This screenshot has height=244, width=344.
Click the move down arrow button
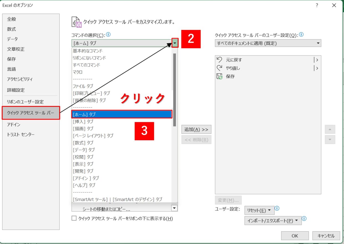click(x=330, y=140)
